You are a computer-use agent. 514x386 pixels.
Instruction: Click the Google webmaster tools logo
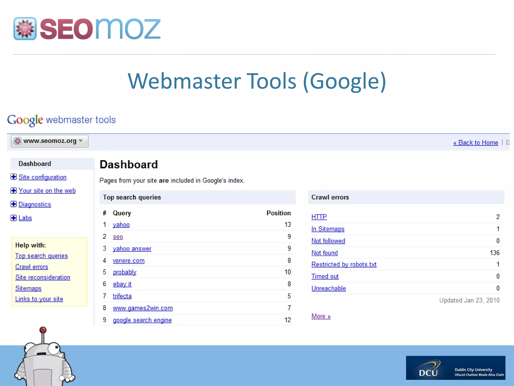[61, 120]
